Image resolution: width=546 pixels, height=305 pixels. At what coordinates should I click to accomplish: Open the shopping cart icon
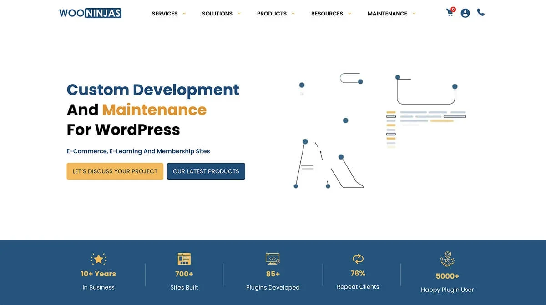[x=450, y=13]
